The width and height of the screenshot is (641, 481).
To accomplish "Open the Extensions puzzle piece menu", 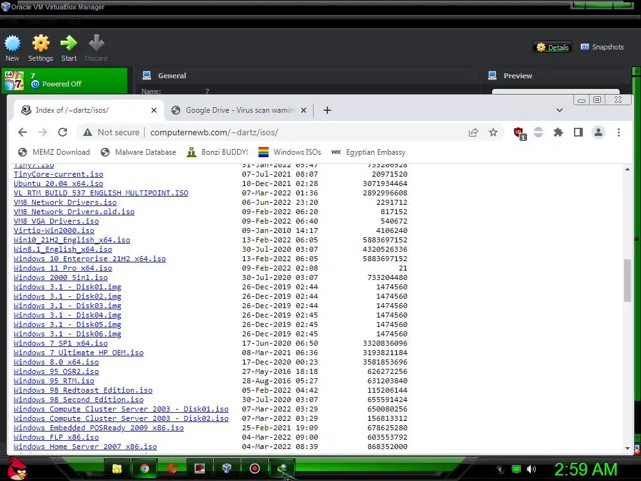I will click(x=558, y=132).
